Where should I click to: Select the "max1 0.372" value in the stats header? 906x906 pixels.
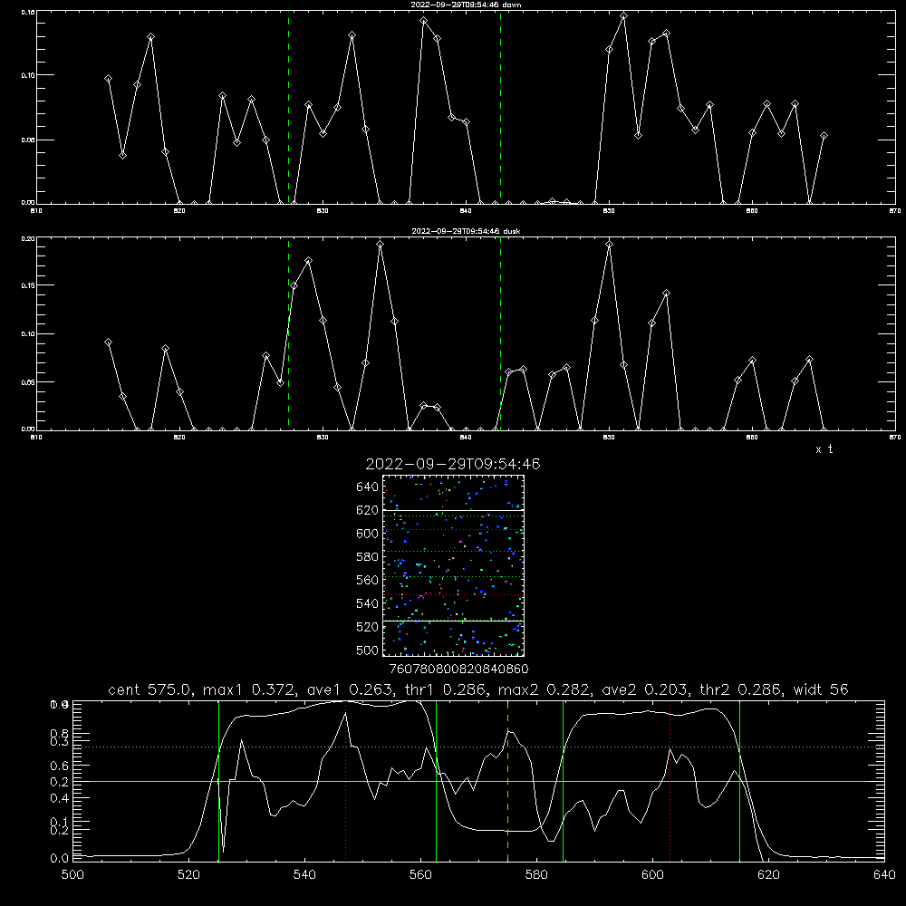pyautogui.click(x=250, y=689)
